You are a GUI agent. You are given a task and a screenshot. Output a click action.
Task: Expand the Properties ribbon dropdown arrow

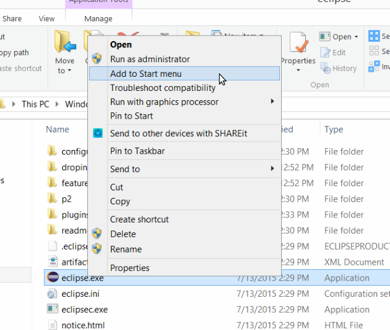pyautogui.click(x=298, y=70)
